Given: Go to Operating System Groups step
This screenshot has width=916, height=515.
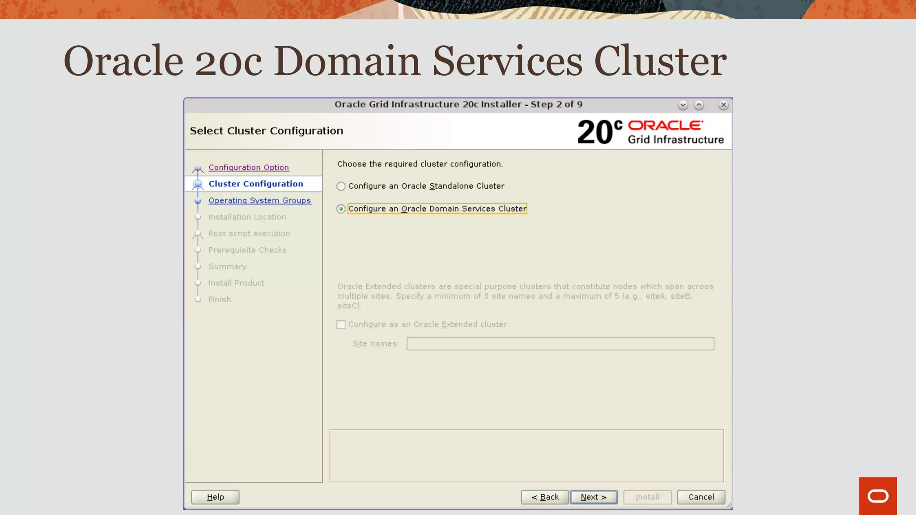Looking at the screenshot, I should (259, 200).
